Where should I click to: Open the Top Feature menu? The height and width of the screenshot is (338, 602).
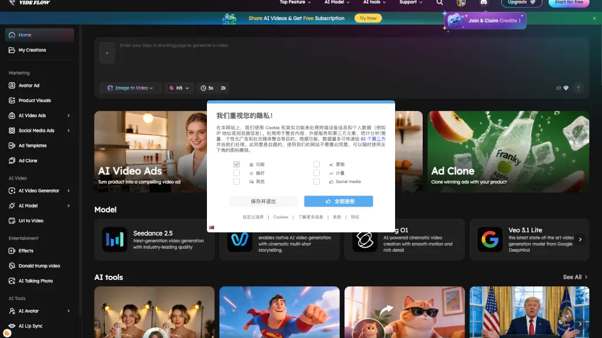(295, 2)
